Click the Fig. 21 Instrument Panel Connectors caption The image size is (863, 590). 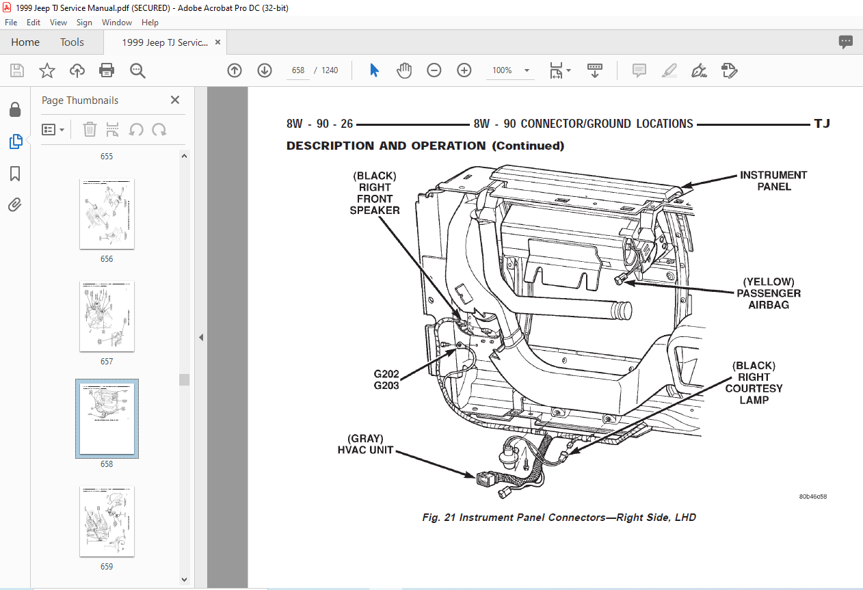click(559, 518)
